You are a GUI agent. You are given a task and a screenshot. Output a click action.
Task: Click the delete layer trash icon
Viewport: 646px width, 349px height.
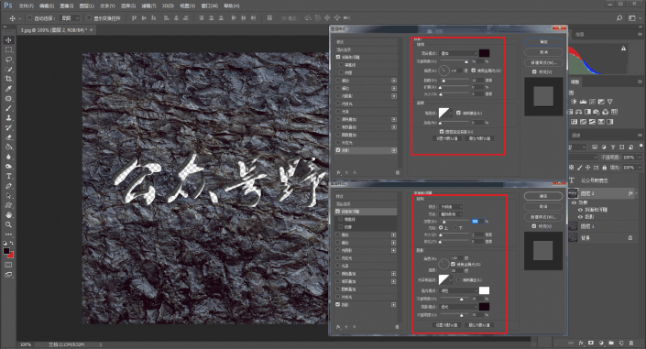click(630, 343)
